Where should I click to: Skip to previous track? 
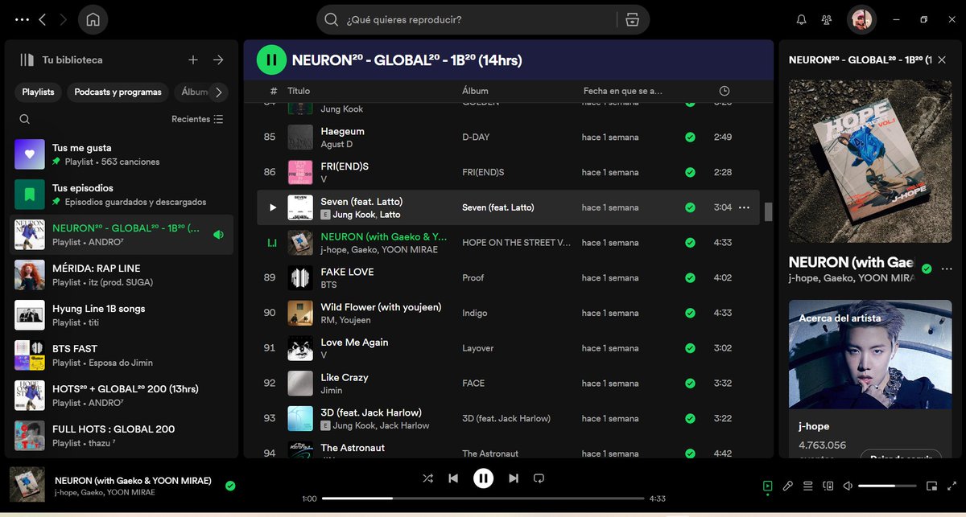tap(453, 478)
